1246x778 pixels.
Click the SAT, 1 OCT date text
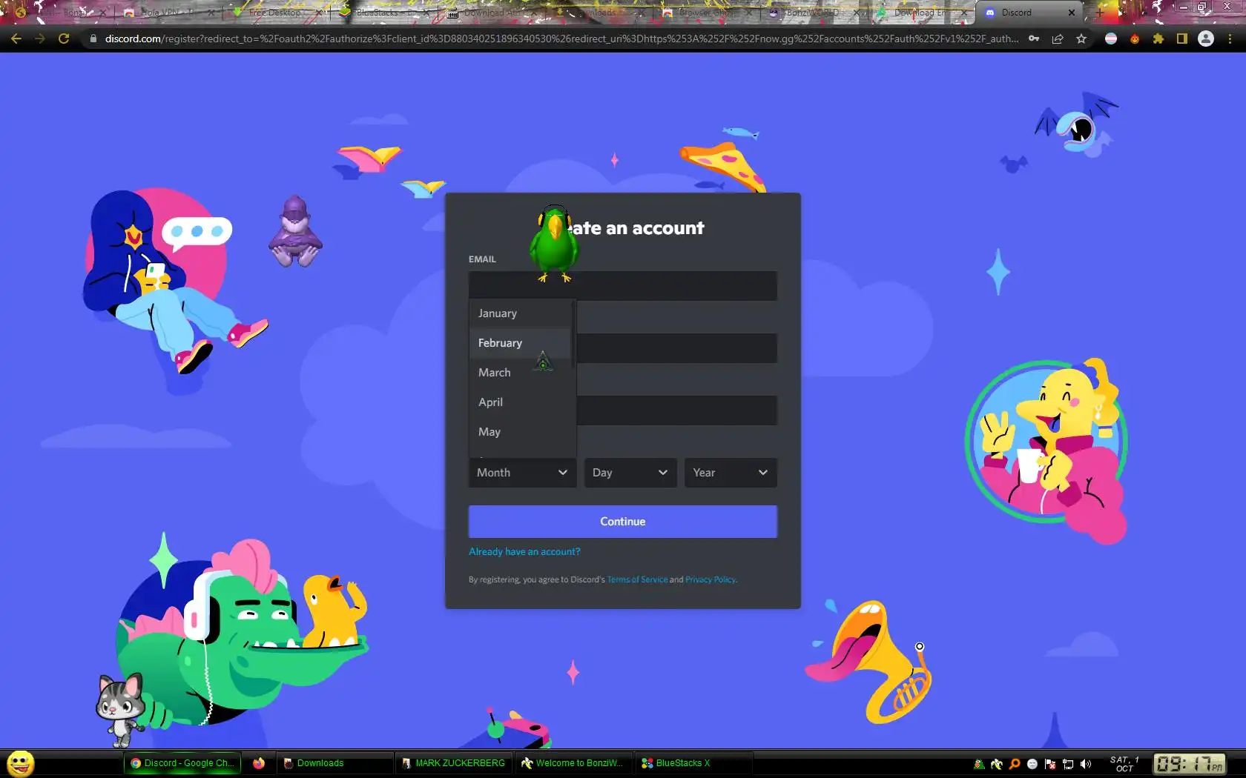(1124, 764)
